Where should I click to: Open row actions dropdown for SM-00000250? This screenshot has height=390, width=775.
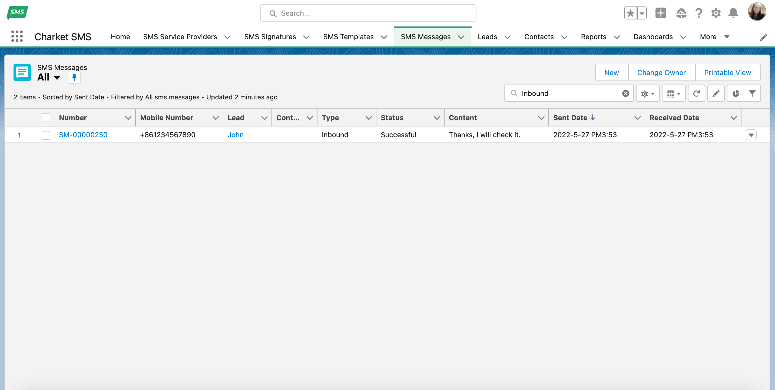click(751, 135)
